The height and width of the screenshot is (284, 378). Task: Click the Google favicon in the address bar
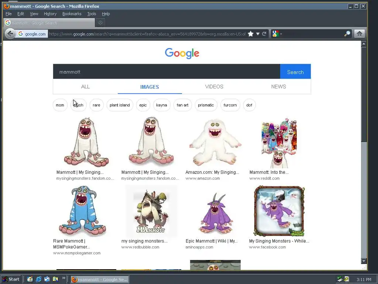21,34
